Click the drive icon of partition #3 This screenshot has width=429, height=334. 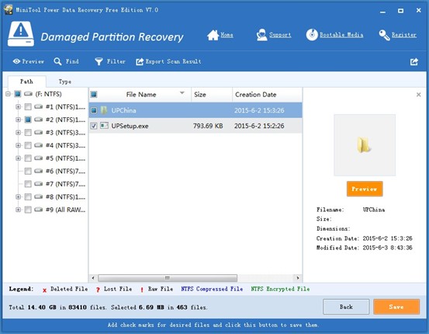click(x=39, y=132)
